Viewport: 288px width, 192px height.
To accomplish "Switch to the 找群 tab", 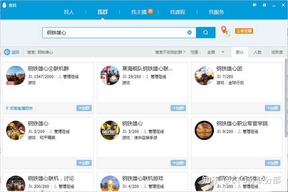I will [x=102, y=12].
